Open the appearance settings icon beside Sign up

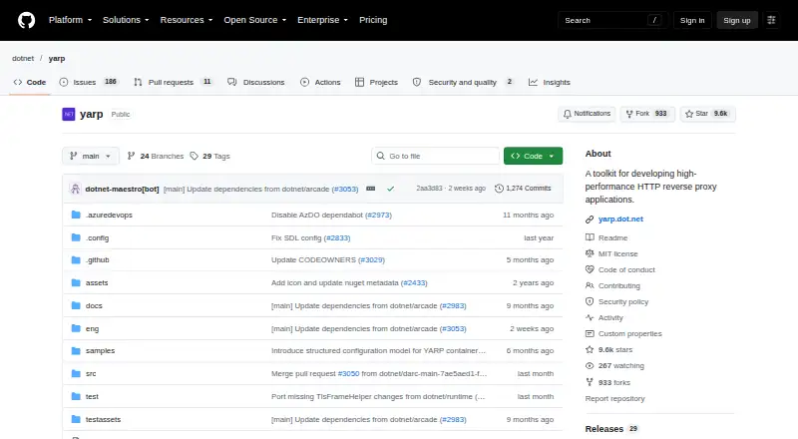pos(771,20)
